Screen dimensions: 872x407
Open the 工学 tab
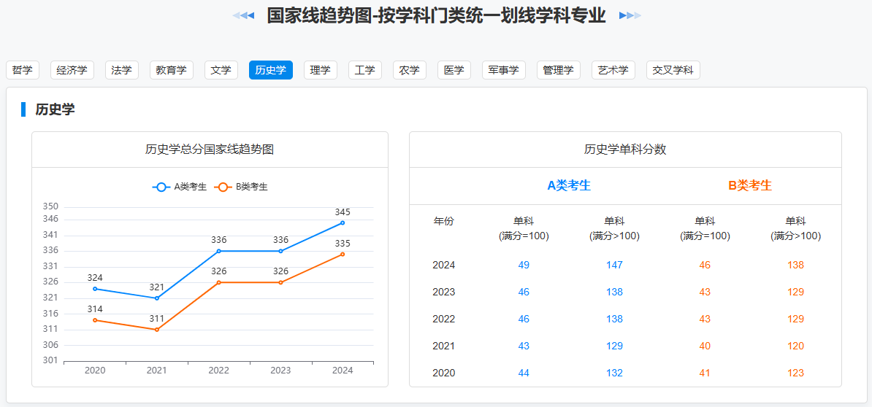[365, 70]
